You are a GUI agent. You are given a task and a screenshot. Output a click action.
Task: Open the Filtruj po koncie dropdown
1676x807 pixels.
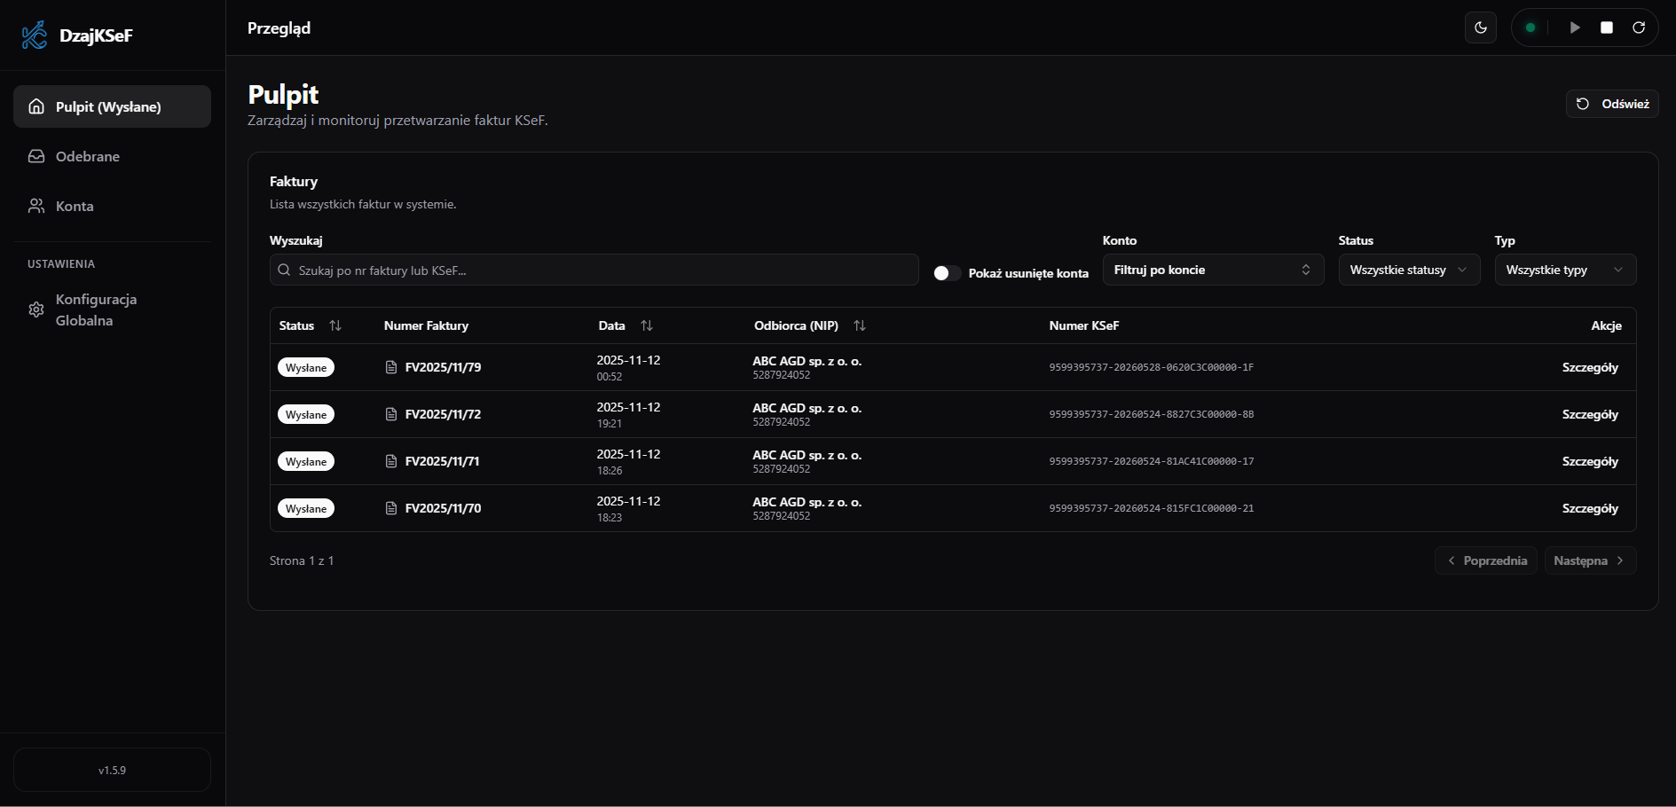coord(1213,270)
